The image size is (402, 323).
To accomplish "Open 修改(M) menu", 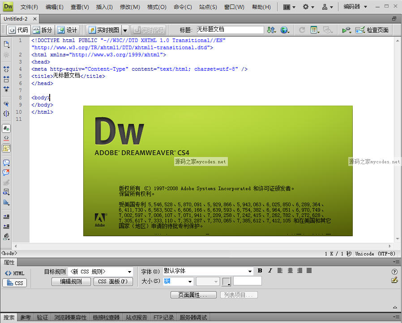I will (x=130, y=7).
